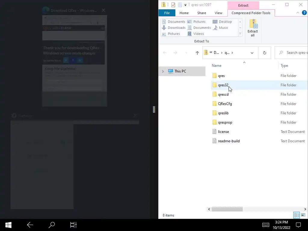Viewport: 308px width, 231px height.
Task: Open the Customize Quick Access Toolbar arrow
Action: pyautogui.click(x=185, y=5)
